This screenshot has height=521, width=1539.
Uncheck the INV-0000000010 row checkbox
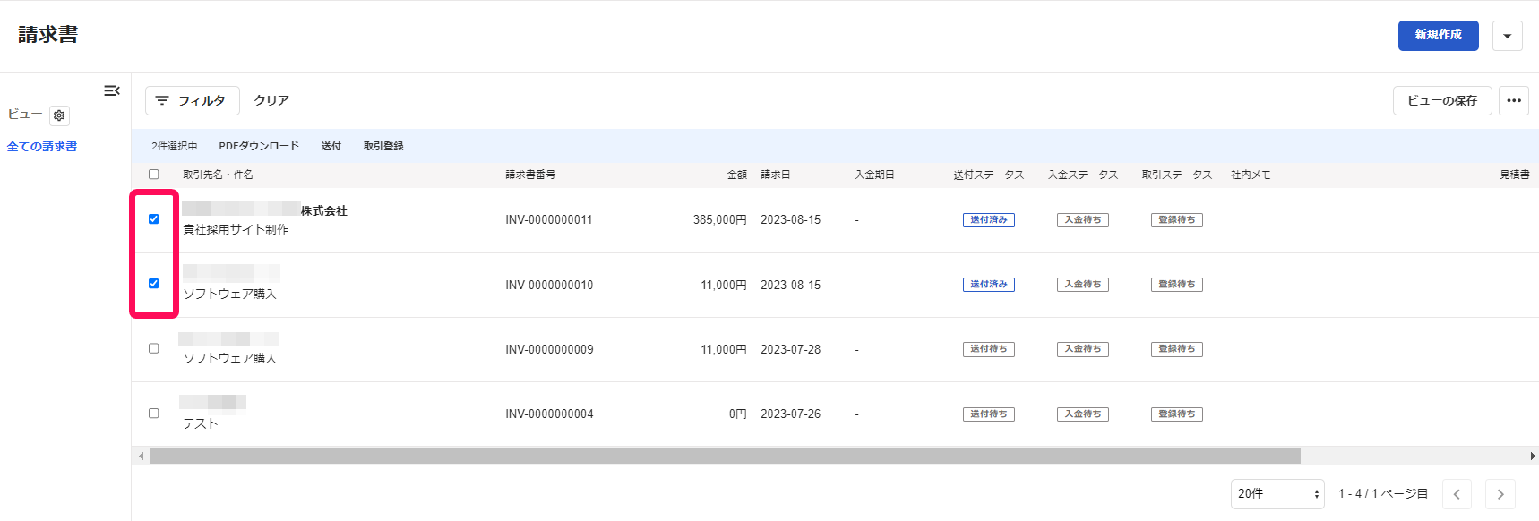point(154,284)
